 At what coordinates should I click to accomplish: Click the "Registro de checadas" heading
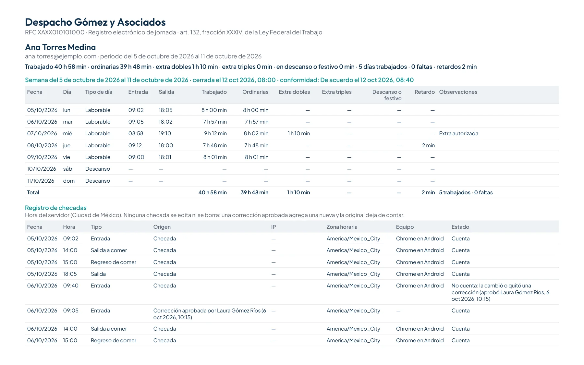point(56,208)
